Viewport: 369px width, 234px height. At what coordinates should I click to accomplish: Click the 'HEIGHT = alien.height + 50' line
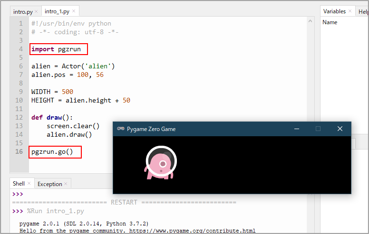tap(81, 100)
